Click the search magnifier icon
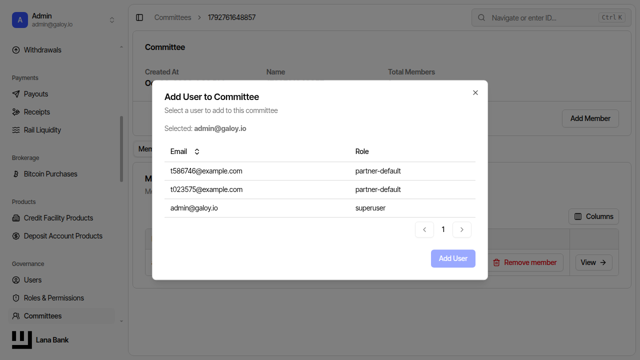 [481, 17]
